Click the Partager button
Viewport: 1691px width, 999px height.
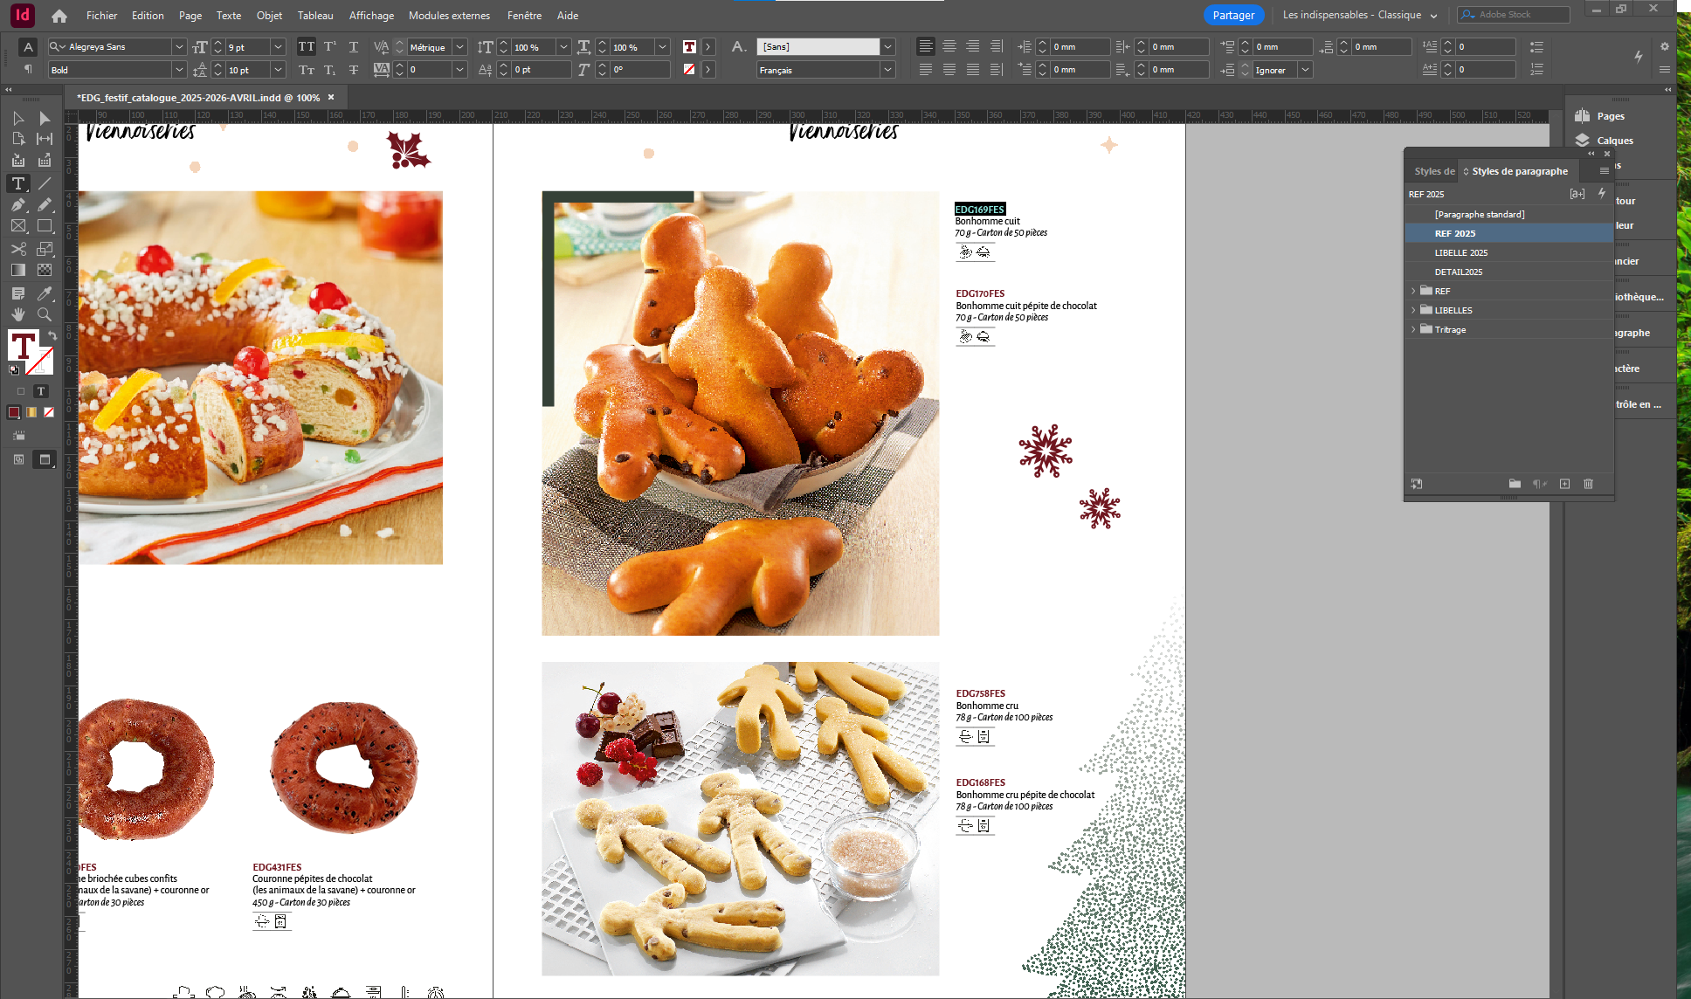pos(1233,15)
